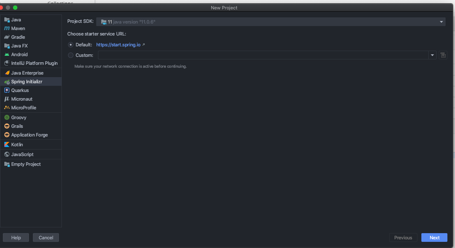Click the Quarkus logo icon
This screenshot has width=455, height=248.
(x=7, y=90)
